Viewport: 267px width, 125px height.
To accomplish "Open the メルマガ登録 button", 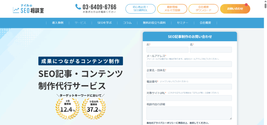I will [x=172, y=9].
